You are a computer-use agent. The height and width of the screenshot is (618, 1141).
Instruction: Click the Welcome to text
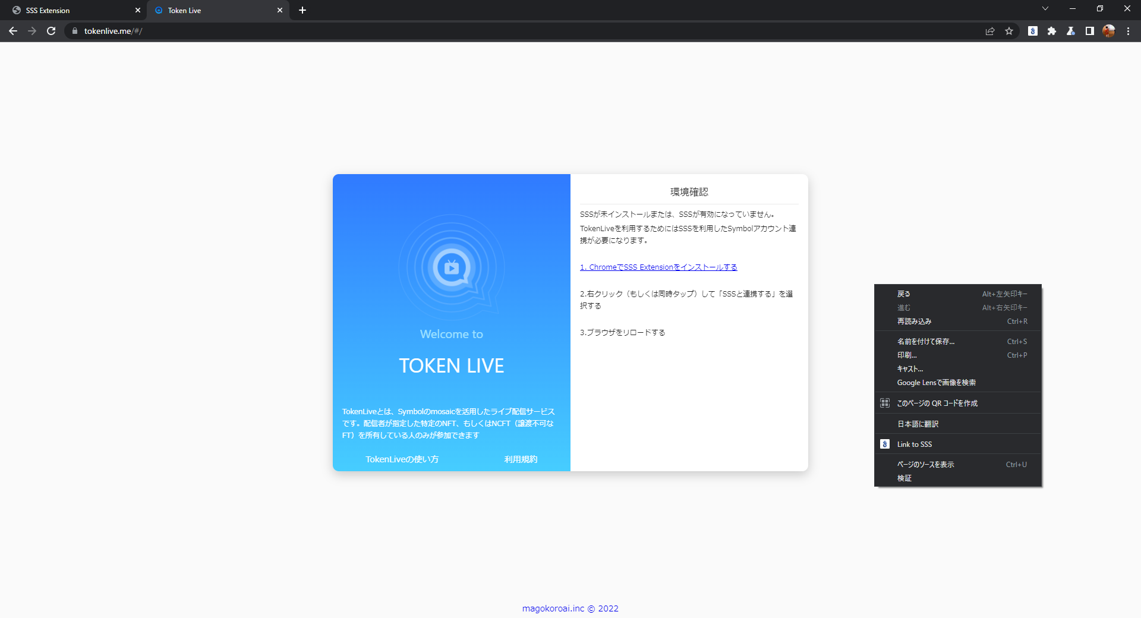[x=452, y=334]
